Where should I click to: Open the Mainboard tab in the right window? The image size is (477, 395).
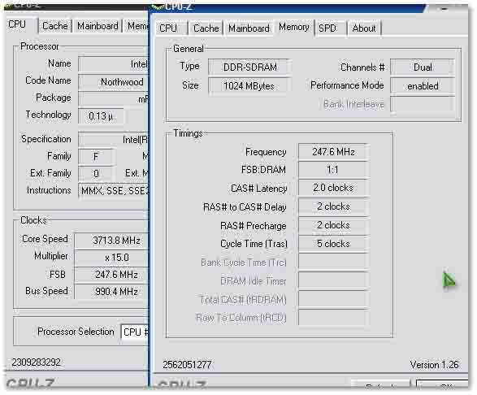click(249, 28)
